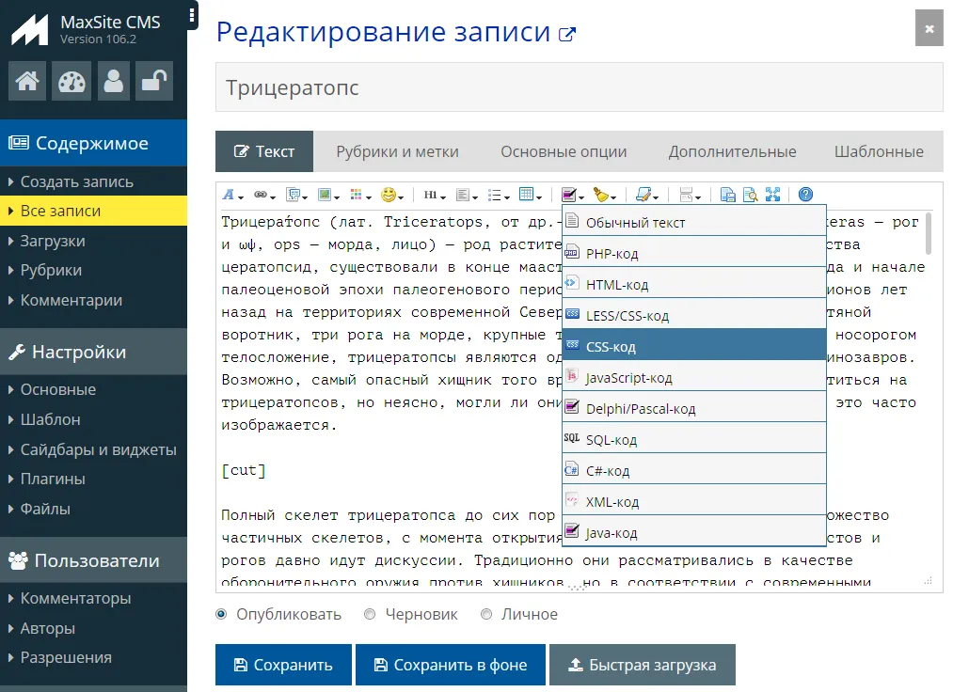The height and width of the screenshot is (692, 953).
Task: Click the user profile icon
Action: tap(114, 82)
